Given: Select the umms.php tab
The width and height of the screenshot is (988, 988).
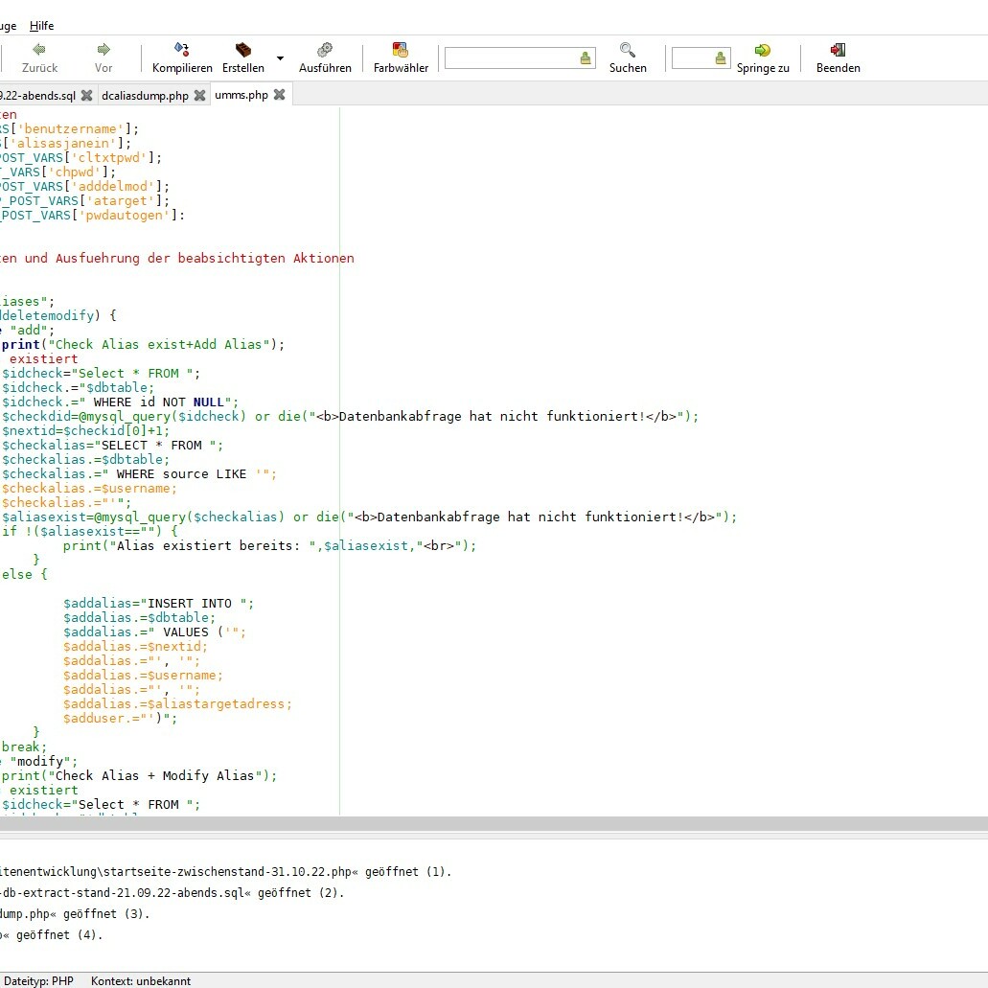Looking at the screenshot, I should click(x=241, y=96).
